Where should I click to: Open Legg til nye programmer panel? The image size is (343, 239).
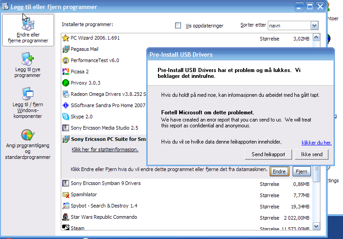tap(27, 65)
